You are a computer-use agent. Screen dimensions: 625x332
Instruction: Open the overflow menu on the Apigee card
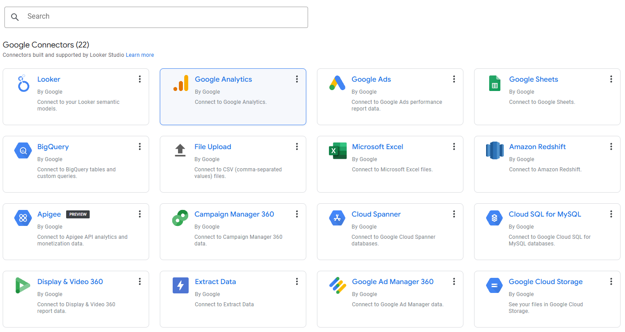click(x=140, y=213)
